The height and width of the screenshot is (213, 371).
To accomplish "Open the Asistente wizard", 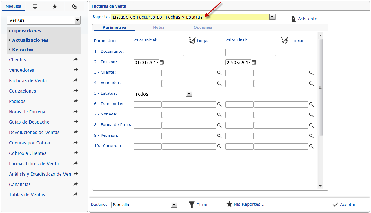I will click(x=306, y=19).
